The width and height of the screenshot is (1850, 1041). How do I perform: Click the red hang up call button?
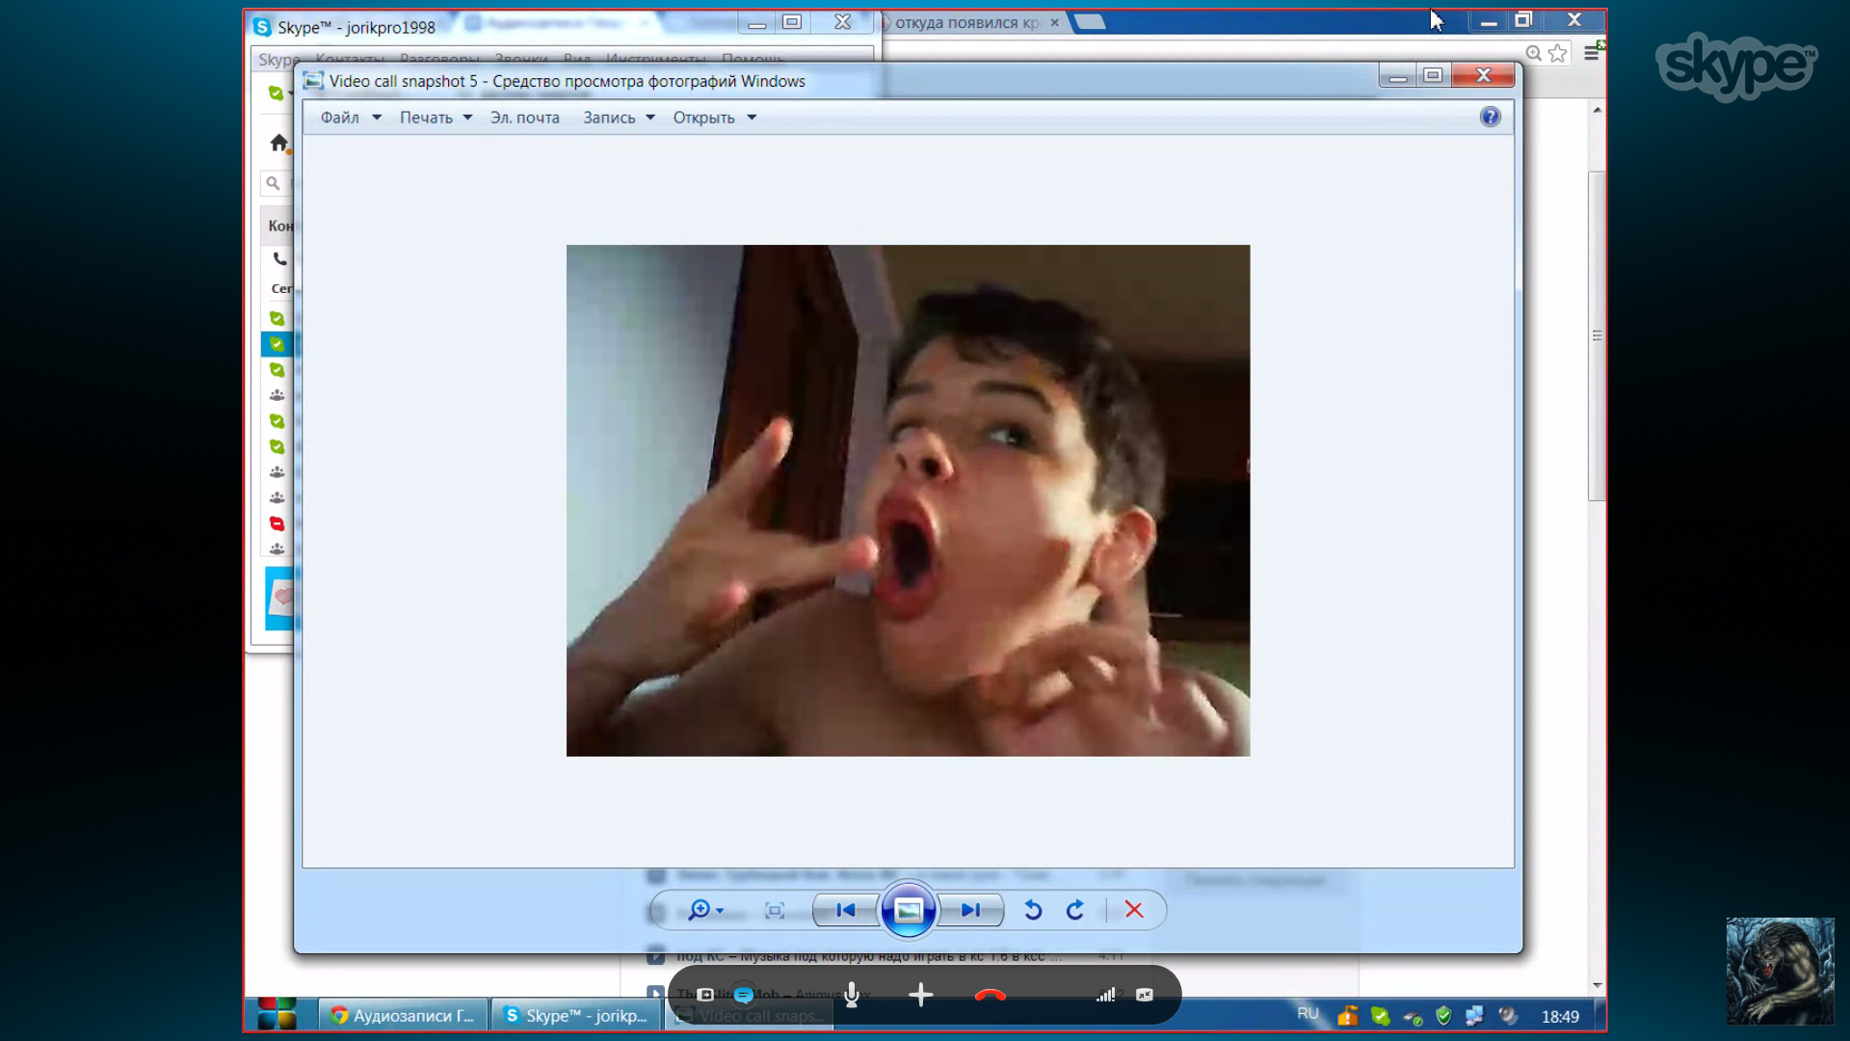(x=990, y=995)
